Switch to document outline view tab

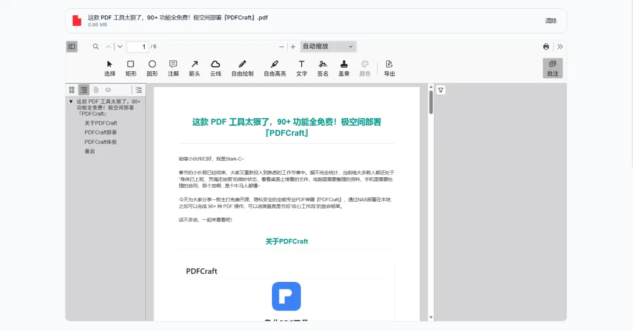point(84,90)
